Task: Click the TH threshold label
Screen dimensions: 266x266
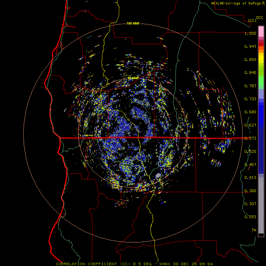Action: pos(254,230)
